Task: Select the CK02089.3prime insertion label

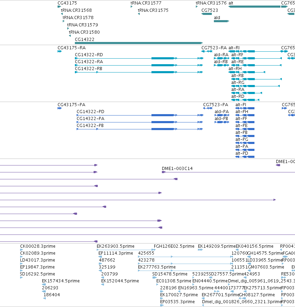Action: (38, 253)
